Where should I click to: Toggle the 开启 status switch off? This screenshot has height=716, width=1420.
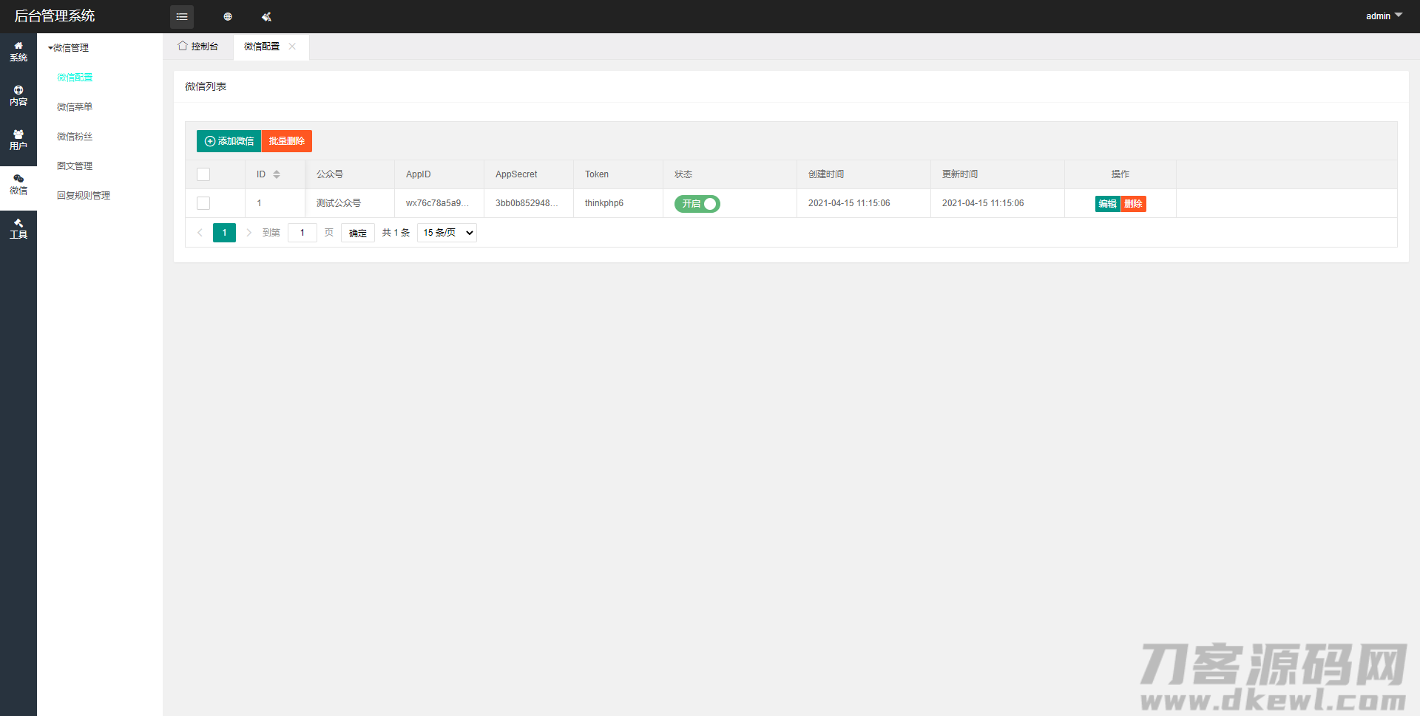[697, 203]
